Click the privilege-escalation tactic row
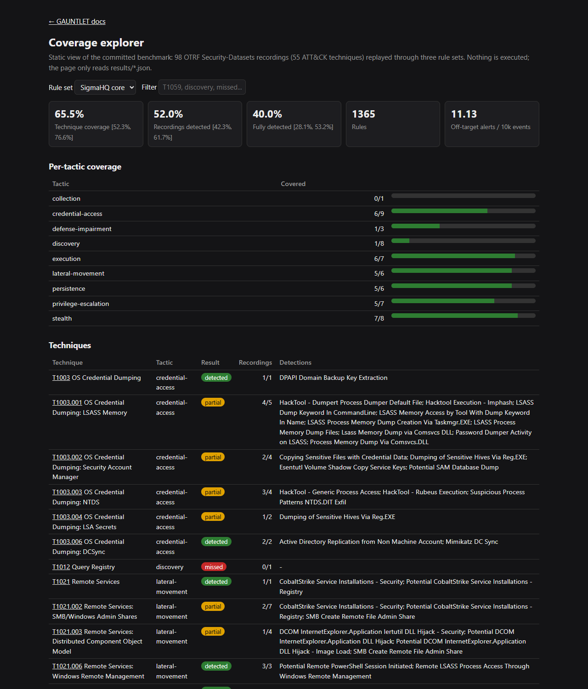 coord(294,304)
